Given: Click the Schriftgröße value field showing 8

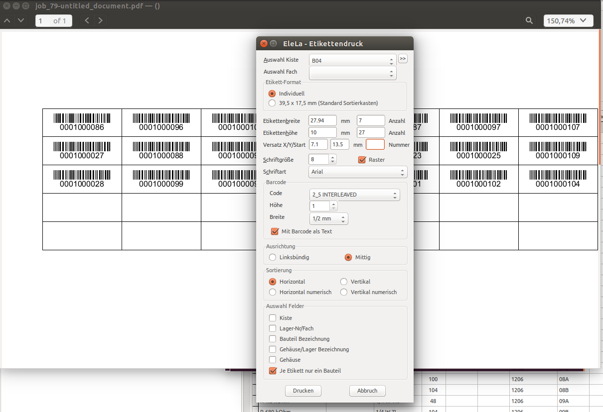Looking at the screenshot, I should click(319, 159).
